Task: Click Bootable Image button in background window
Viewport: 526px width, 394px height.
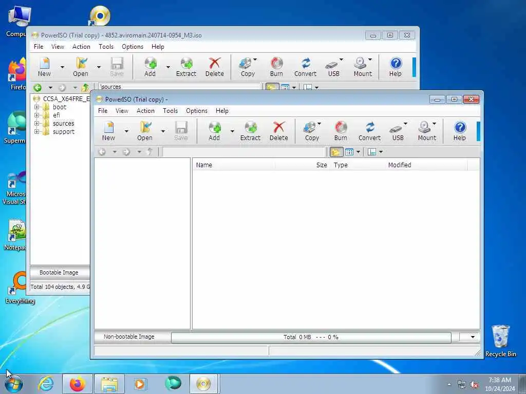Action: 60,273
